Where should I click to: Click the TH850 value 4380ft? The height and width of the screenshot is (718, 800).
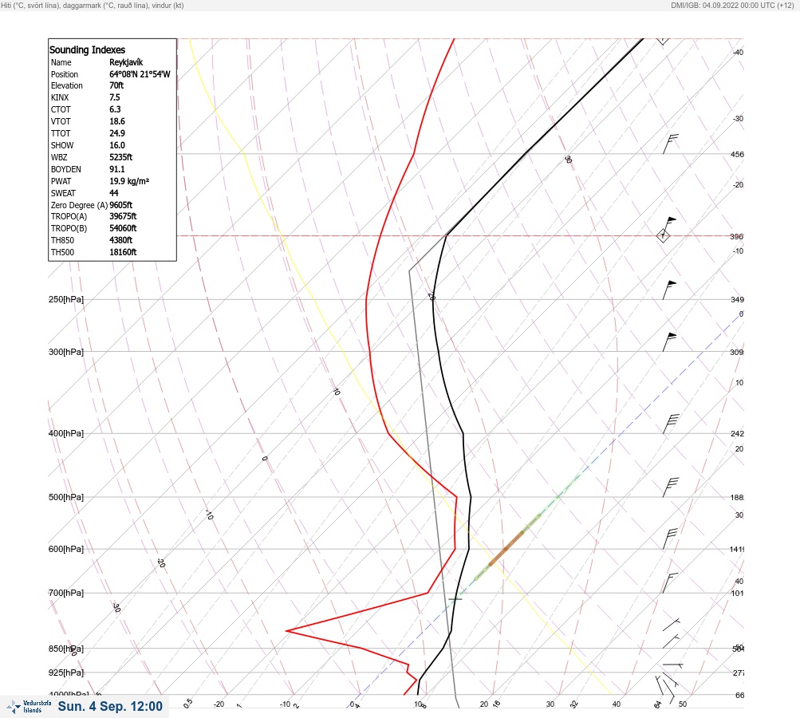coord(121,240)
